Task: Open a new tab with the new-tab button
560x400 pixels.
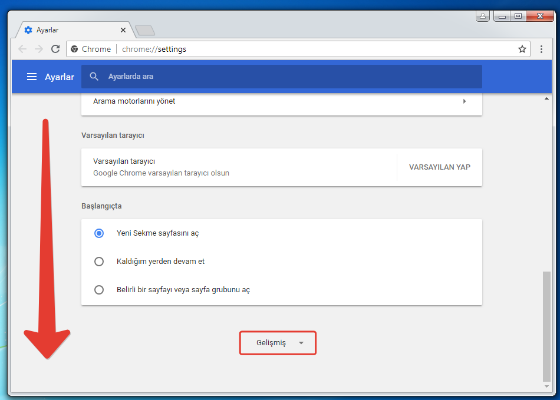Action: (x=144, y=31)
